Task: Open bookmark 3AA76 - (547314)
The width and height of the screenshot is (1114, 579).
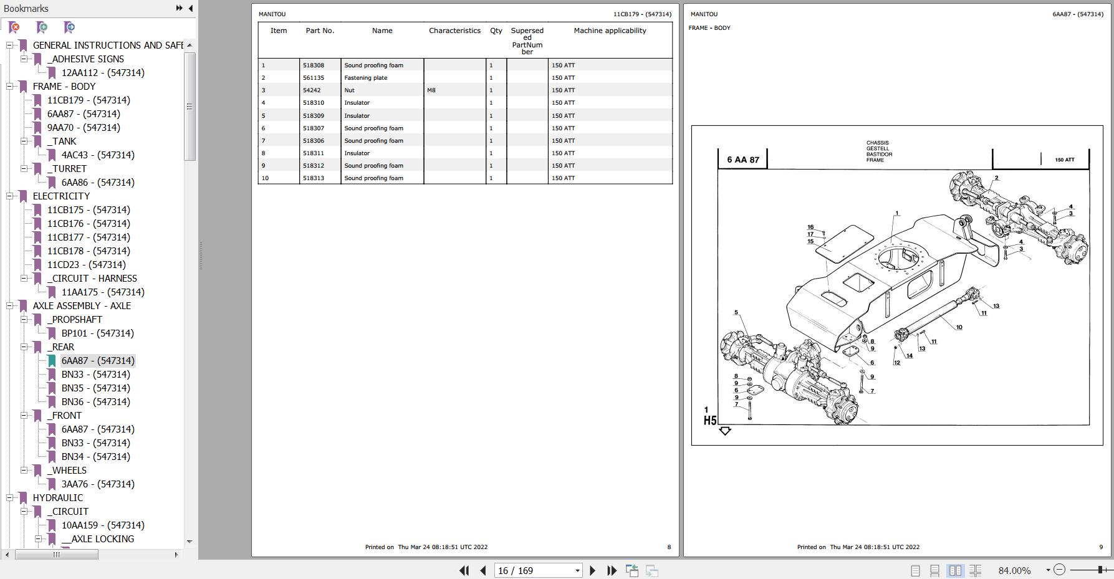Action: [x=98, y=484]
